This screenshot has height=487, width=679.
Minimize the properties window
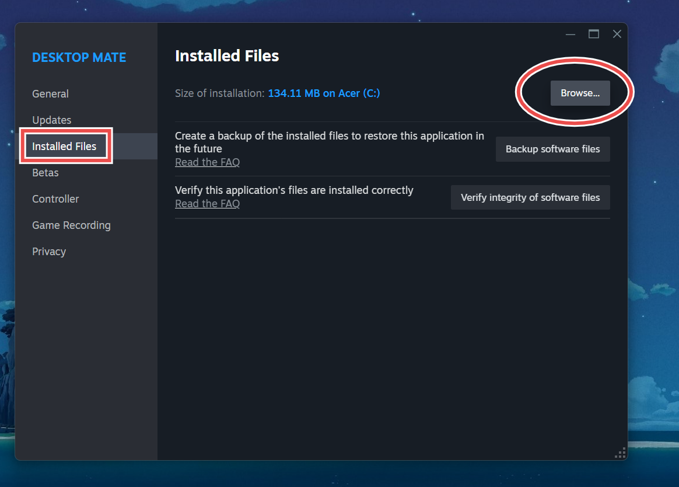coord(570,34)
